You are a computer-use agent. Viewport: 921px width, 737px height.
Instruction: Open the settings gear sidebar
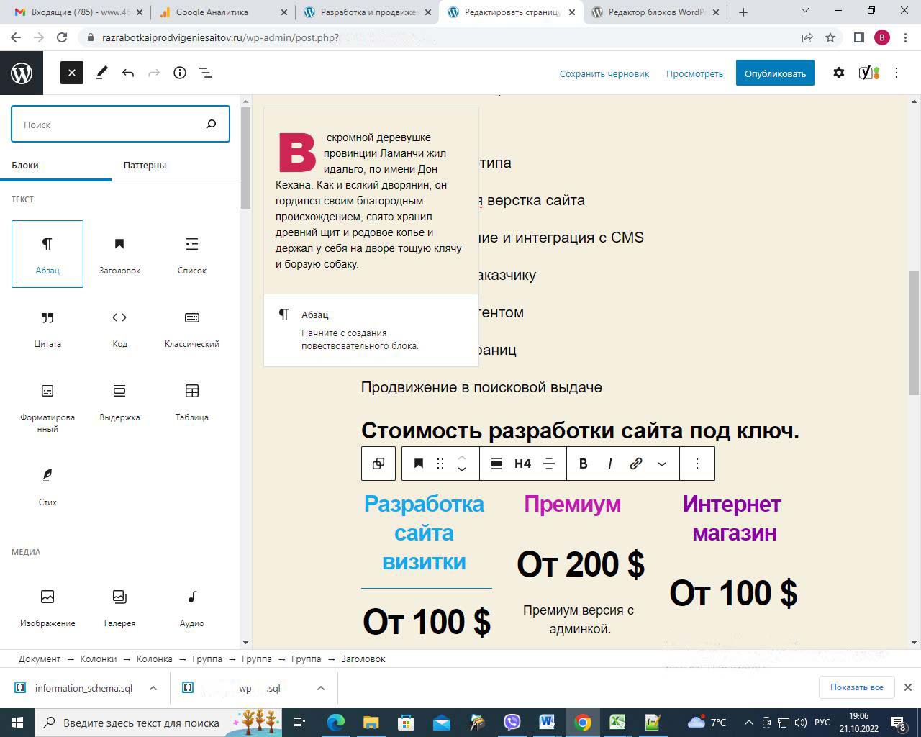838,73
